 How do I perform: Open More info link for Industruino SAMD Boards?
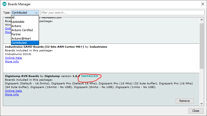pos(12,62)
